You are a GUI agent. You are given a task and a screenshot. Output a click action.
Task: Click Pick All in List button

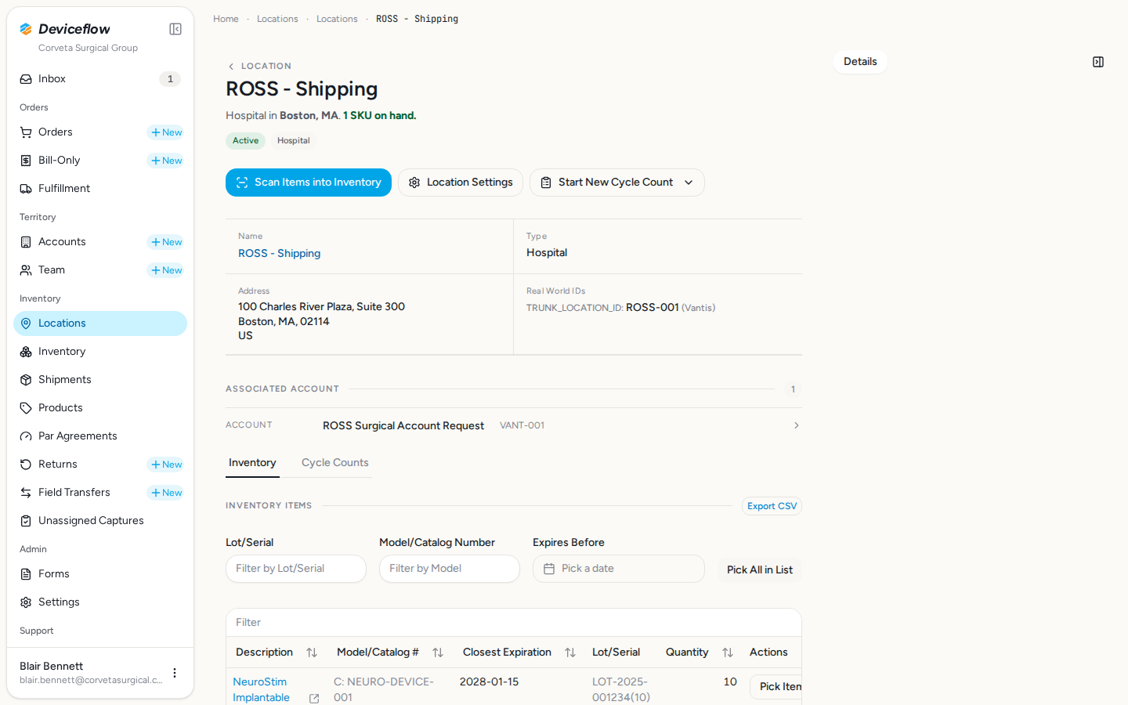point(760,569)
